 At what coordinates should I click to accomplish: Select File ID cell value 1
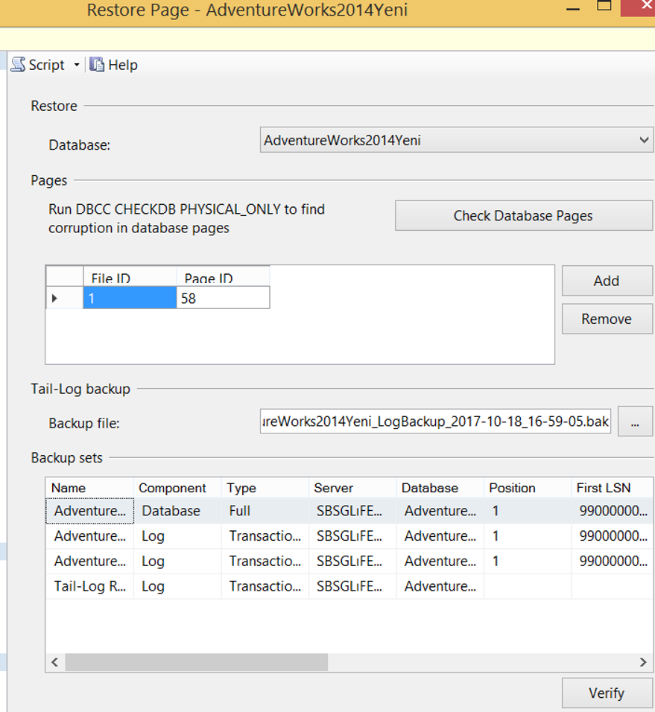[x=130, y=299]
